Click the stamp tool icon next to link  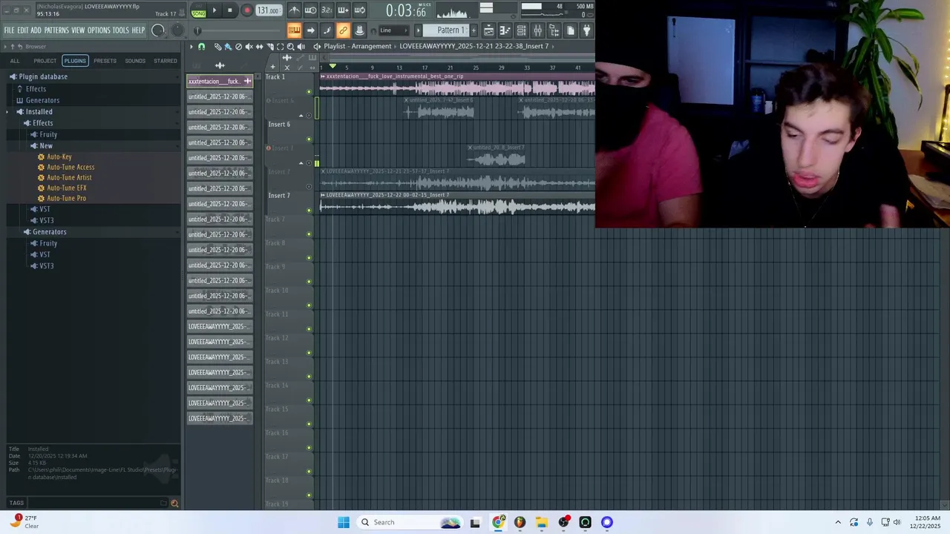point(360,30)
